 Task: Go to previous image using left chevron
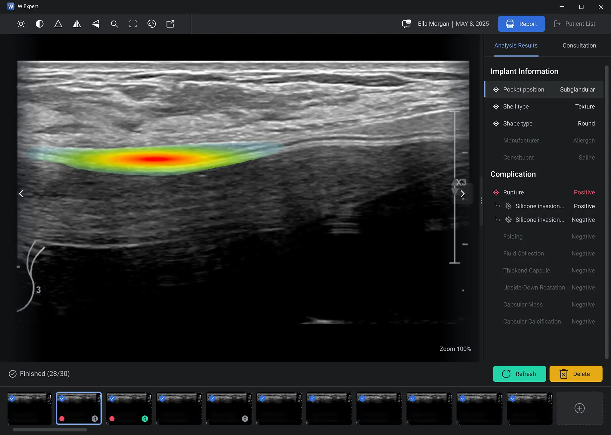tap(21, 194)
